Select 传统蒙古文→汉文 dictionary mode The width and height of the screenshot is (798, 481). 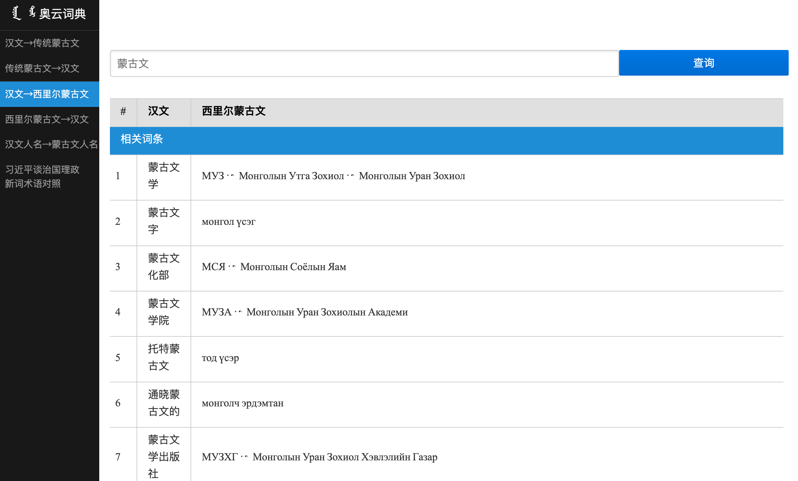(42, 69)
